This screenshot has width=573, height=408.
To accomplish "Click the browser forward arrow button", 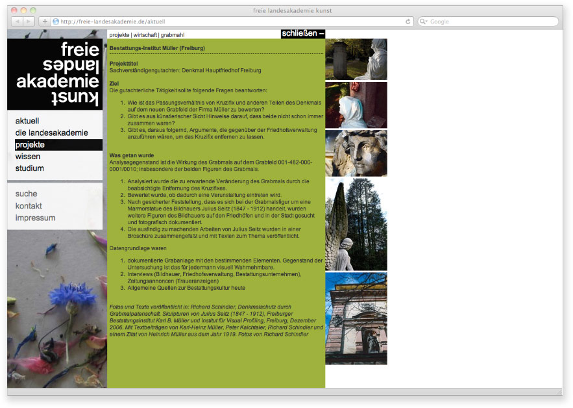I will point(29,21).
